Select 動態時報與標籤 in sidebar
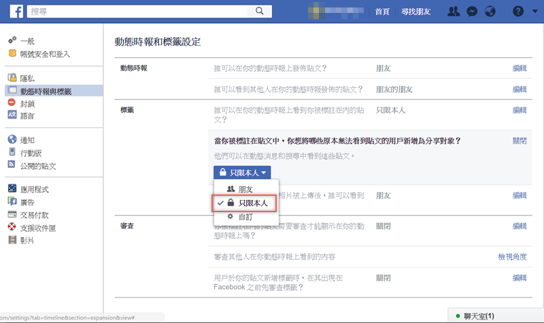This screenshot has width=544, height=323. [46, 91]
